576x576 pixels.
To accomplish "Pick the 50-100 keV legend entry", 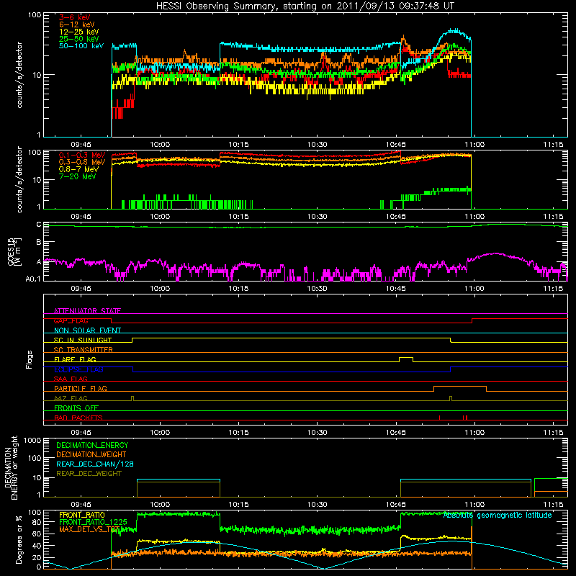I will coord(81,46).
